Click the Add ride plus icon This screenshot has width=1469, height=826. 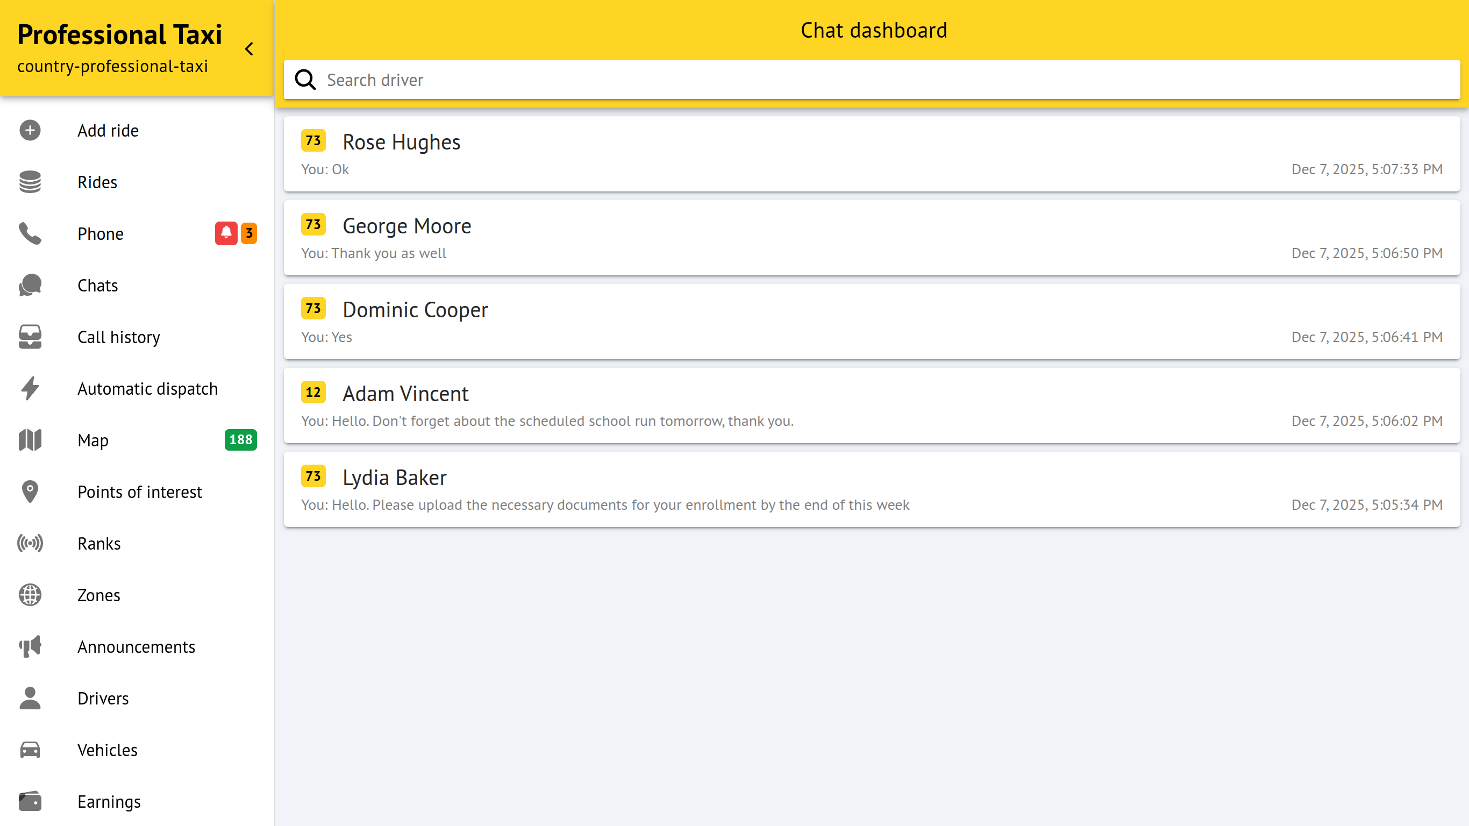30,130
